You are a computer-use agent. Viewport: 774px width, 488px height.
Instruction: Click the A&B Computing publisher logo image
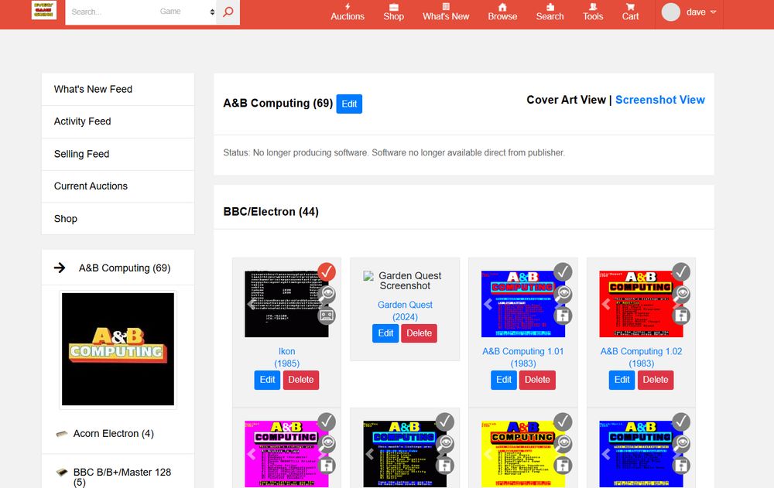[x=118, y=350]
